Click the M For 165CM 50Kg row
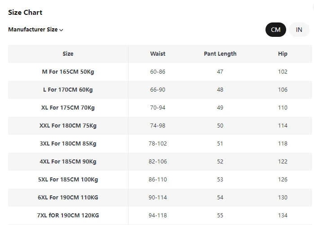Screen dimensions: 314x225 tap(160, 72)
